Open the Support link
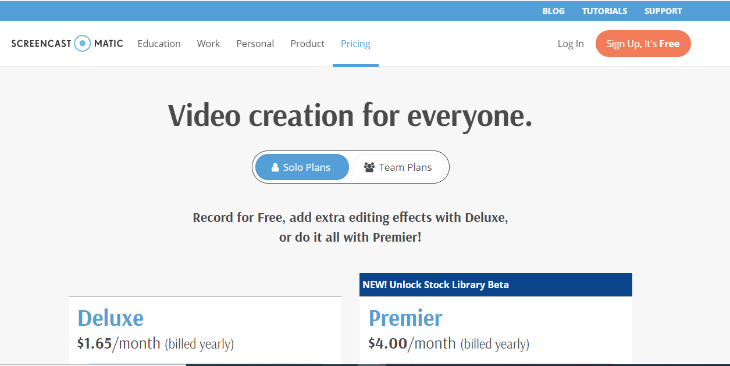The width and height of the screenshot is (730, 366). [663, 11]
